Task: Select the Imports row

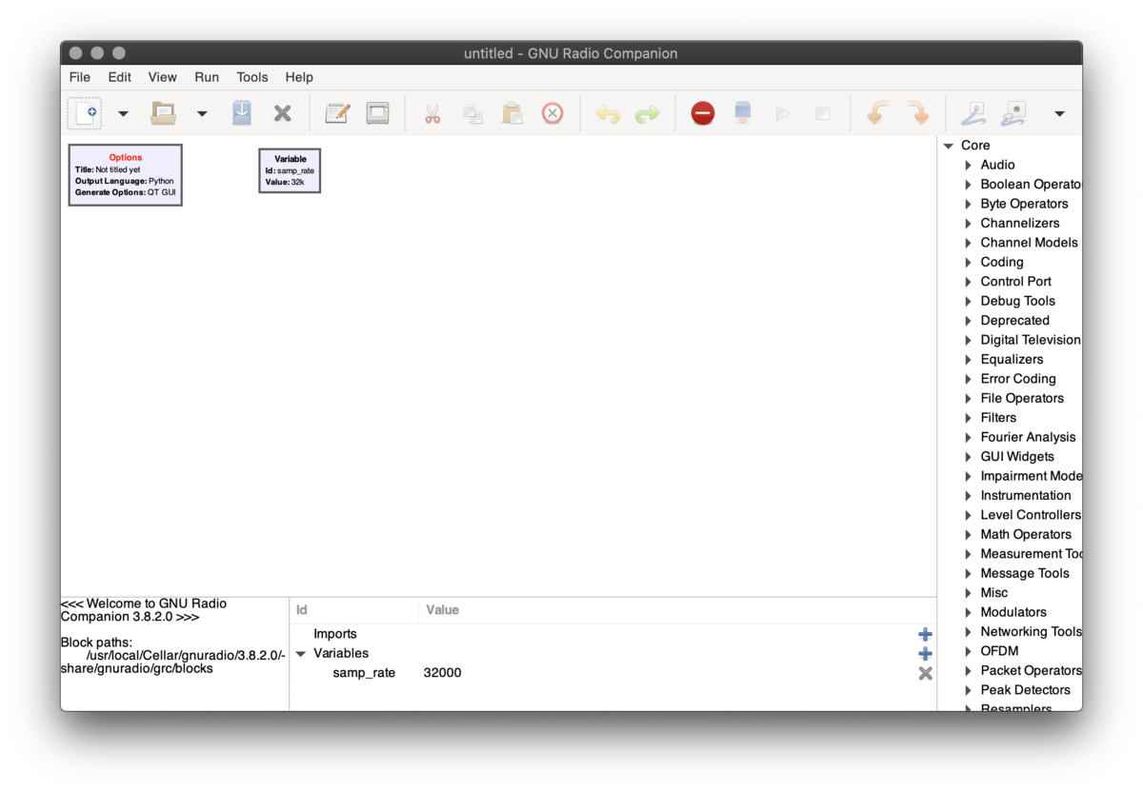Action: point(612,634)
